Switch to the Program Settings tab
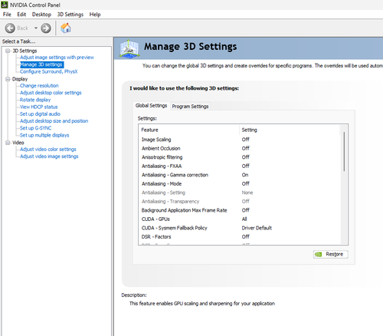The width and height of the screenshot is (383, 336). click(190, 107)
